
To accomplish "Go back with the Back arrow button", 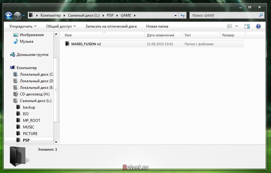I will click(8, 15).
